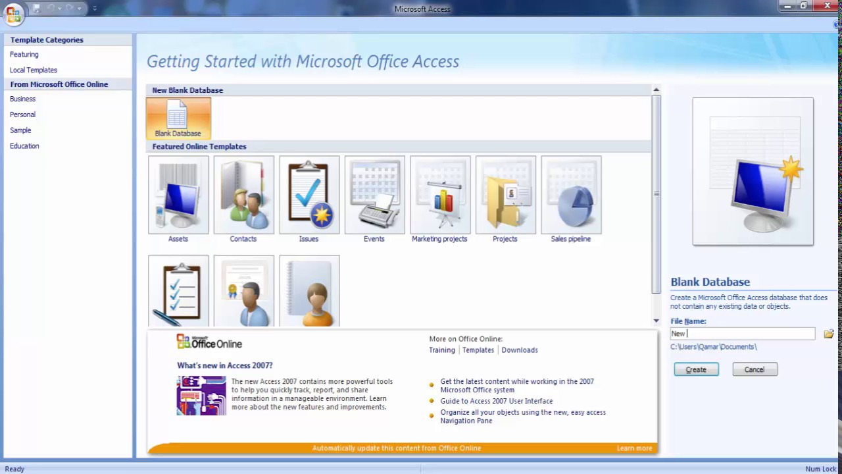
Task: Click in the File Name input field
Action: (x=742, y=334)
